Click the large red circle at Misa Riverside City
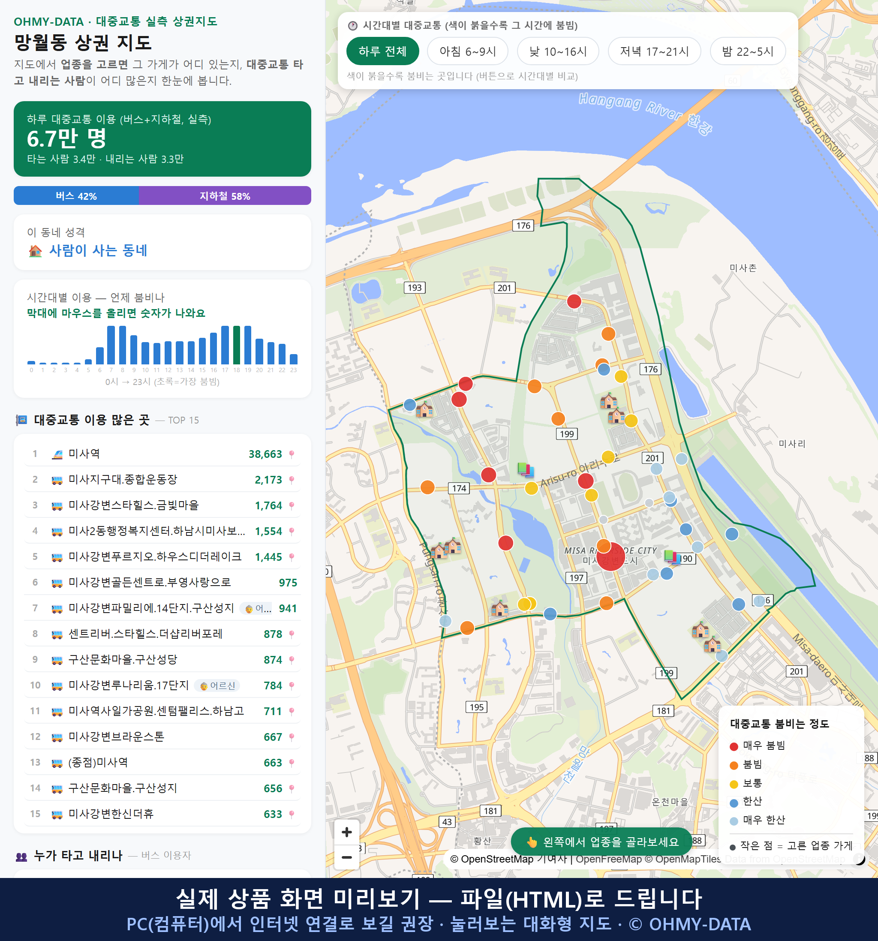 610,556
